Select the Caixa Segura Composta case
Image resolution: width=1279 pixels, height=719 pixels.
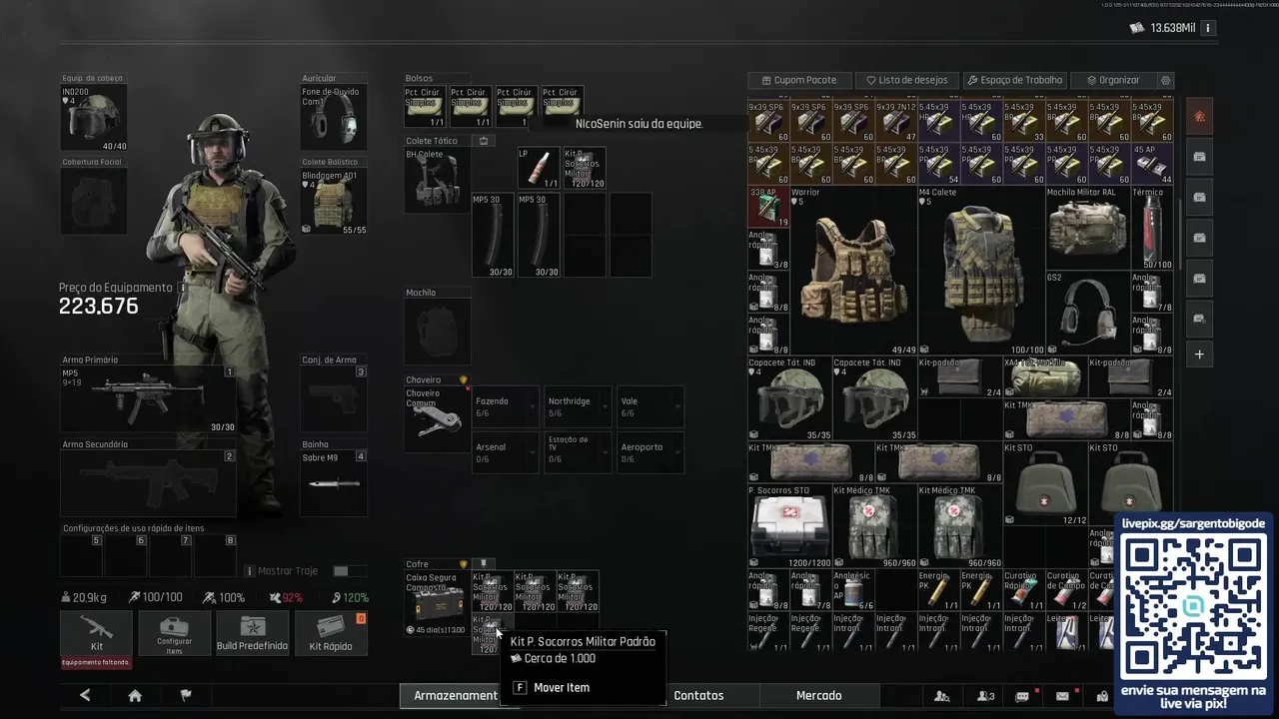point(437,603)
